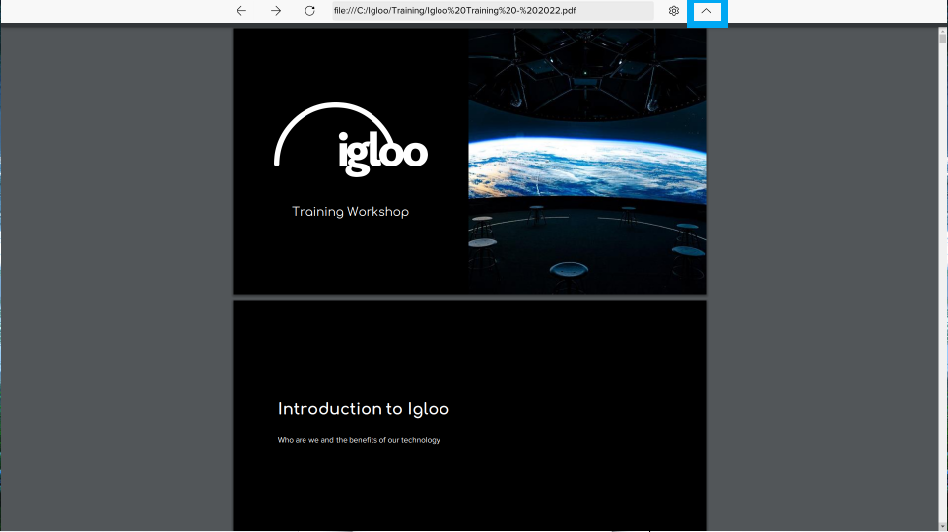Open settings via the gear icon
948x532 pixels.
(674, 11)
